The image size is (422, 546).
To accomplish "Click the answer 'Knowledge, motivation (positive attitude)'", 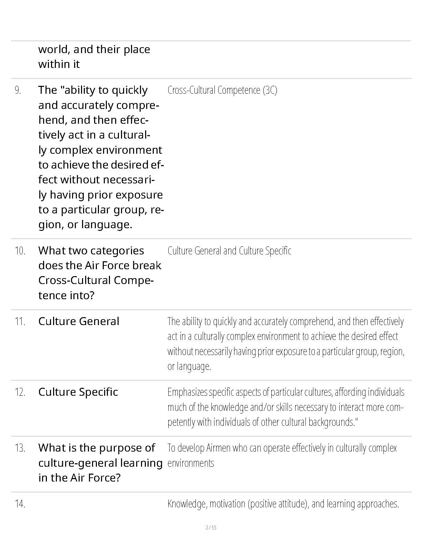I will [x=283, y=504].
